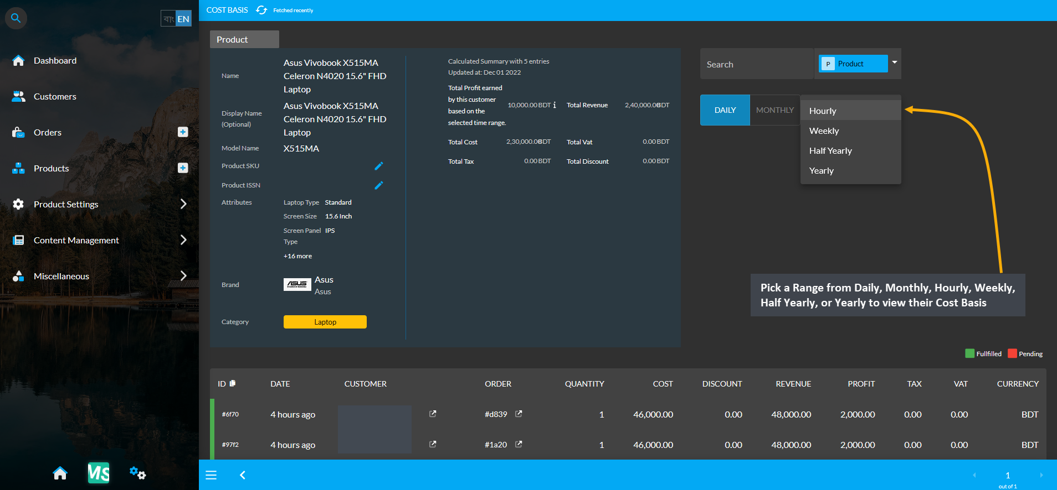Open the hamburger menu in bottom bar

pyautogui.click(x=211, y=475)
